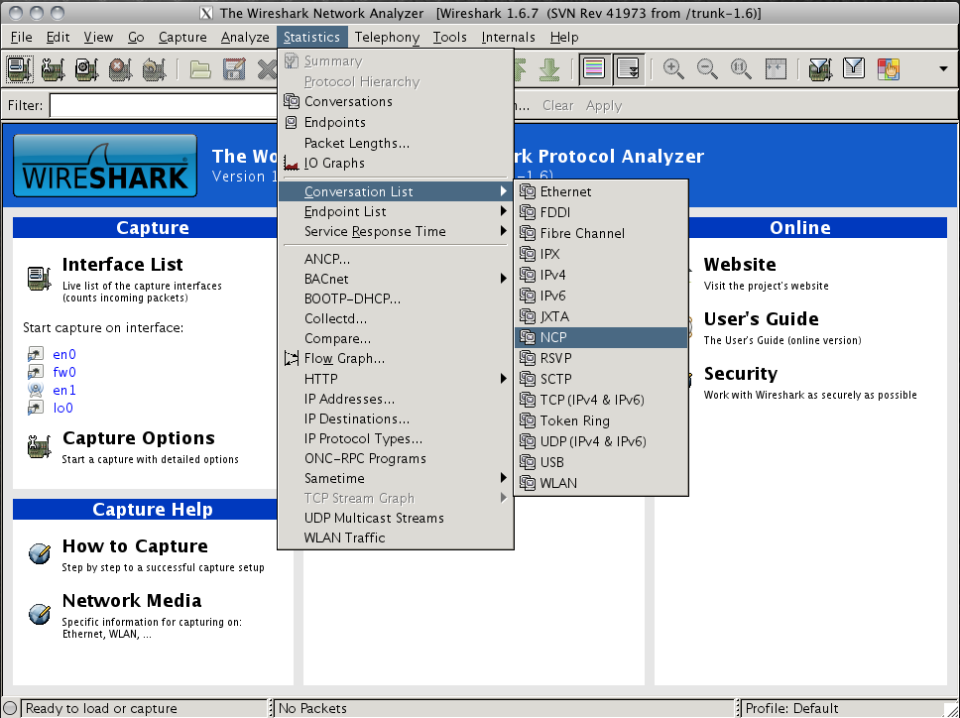The width and height of the screenshot is (960, 718).
Task: Click the Apply filter button
Action: tap(604, 105)
